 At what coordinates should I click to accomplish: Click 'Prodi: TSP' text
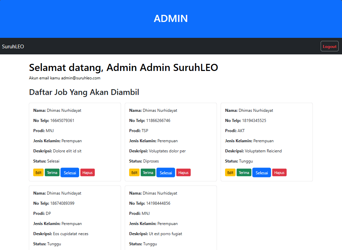pyautogui.click(x=139, y=131)
